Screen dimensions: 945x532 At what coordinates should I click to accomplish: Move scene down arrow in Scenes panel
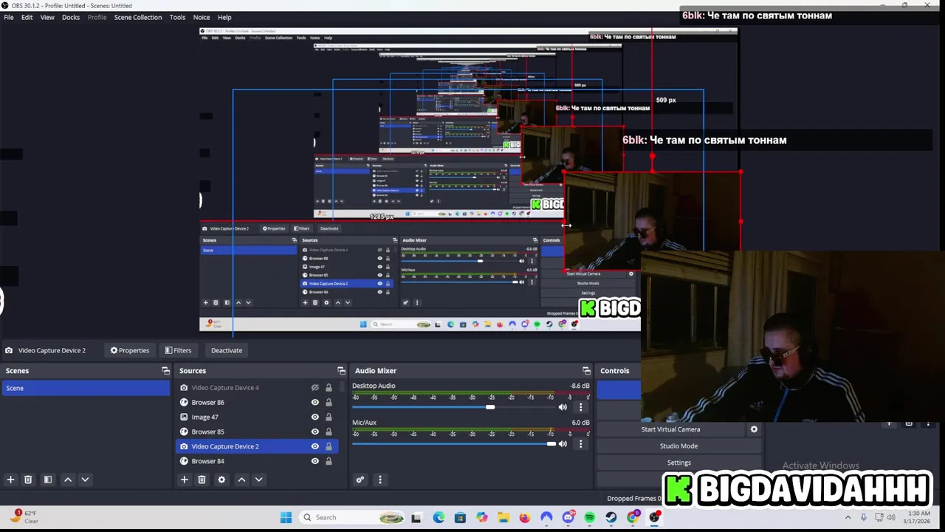click(x=85, y=480)
